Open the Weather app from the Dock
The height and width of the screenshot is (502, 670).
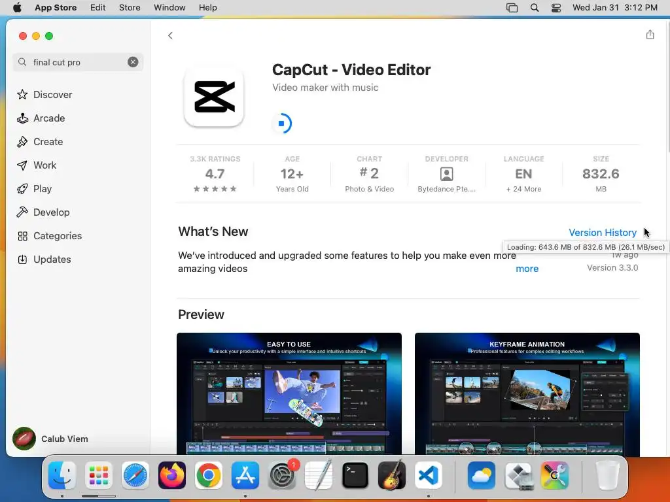point(482,475)
